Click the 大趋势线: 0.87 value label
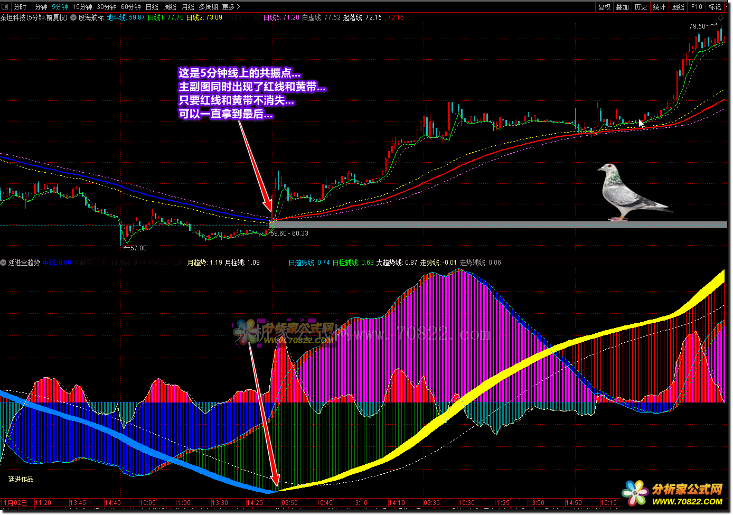The image size is (733, 515). click(x=397, y=263)
